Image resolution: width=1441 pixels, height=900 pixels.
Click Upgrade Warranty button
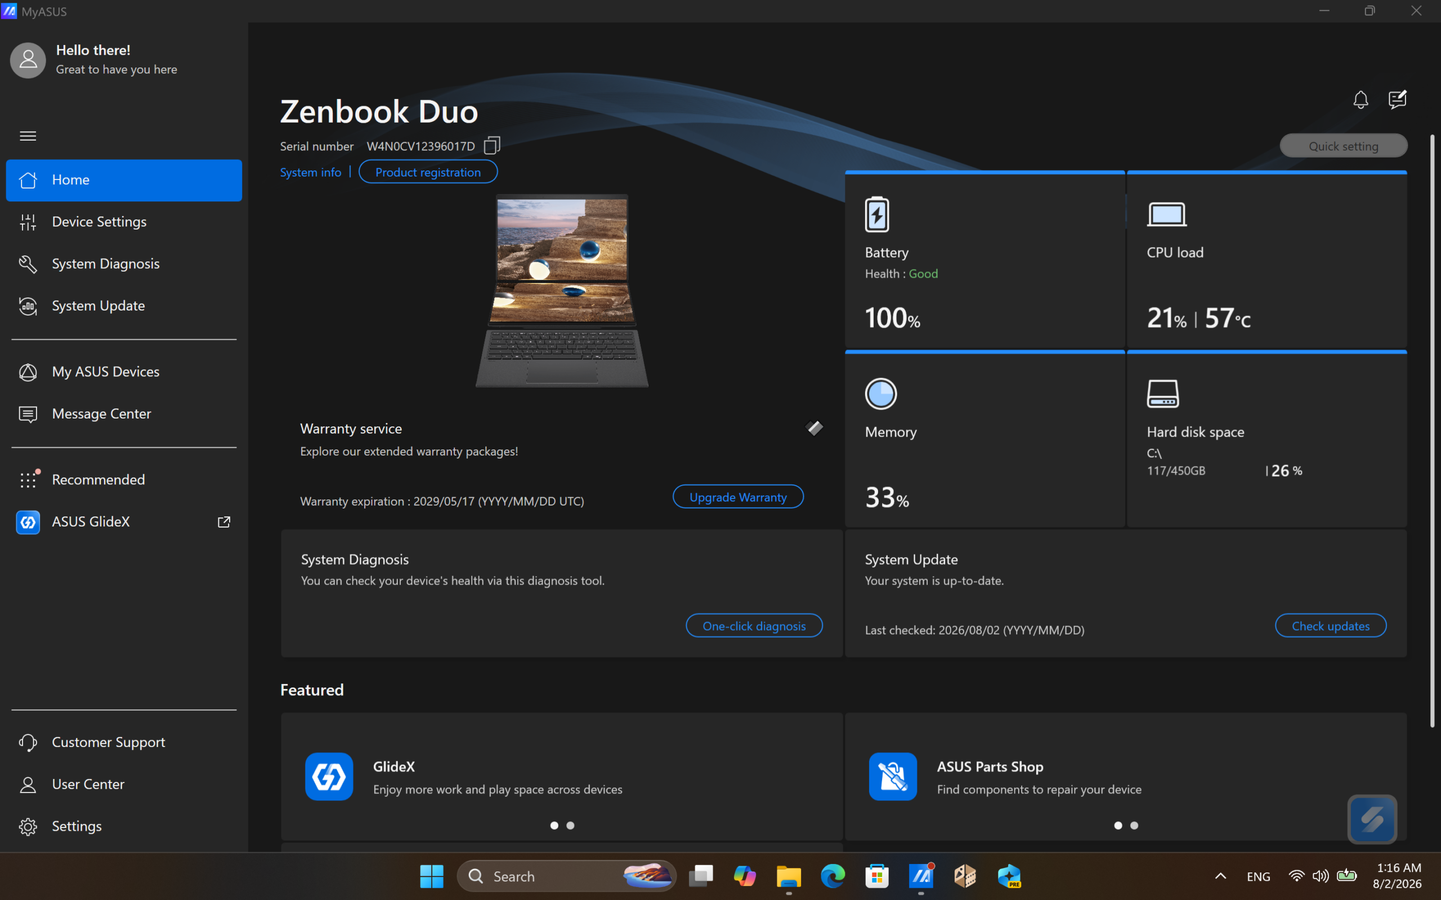pyautogui.click(x=738, y=497)
